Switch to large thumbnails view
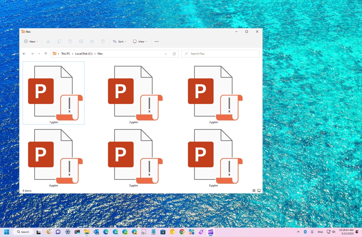 pyautogui.click(x=259, y=191)
